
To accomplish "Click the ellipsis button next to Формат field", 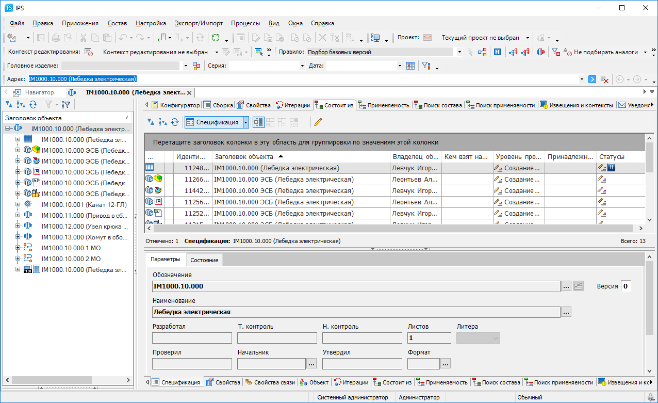I will pos(446,364).
